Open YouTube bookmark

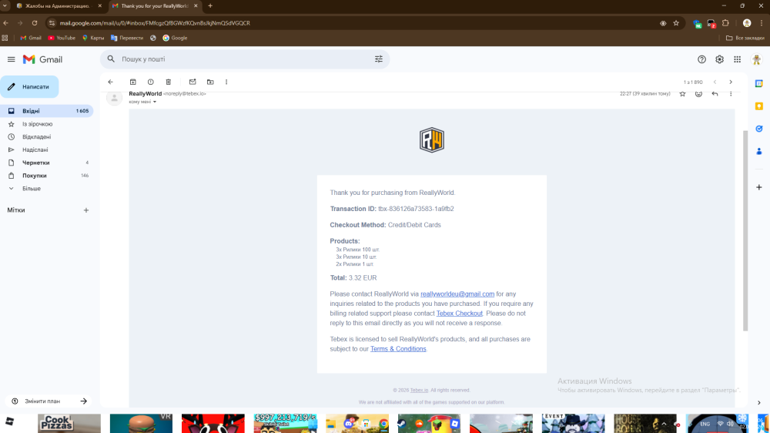click(x=62, y=38)
